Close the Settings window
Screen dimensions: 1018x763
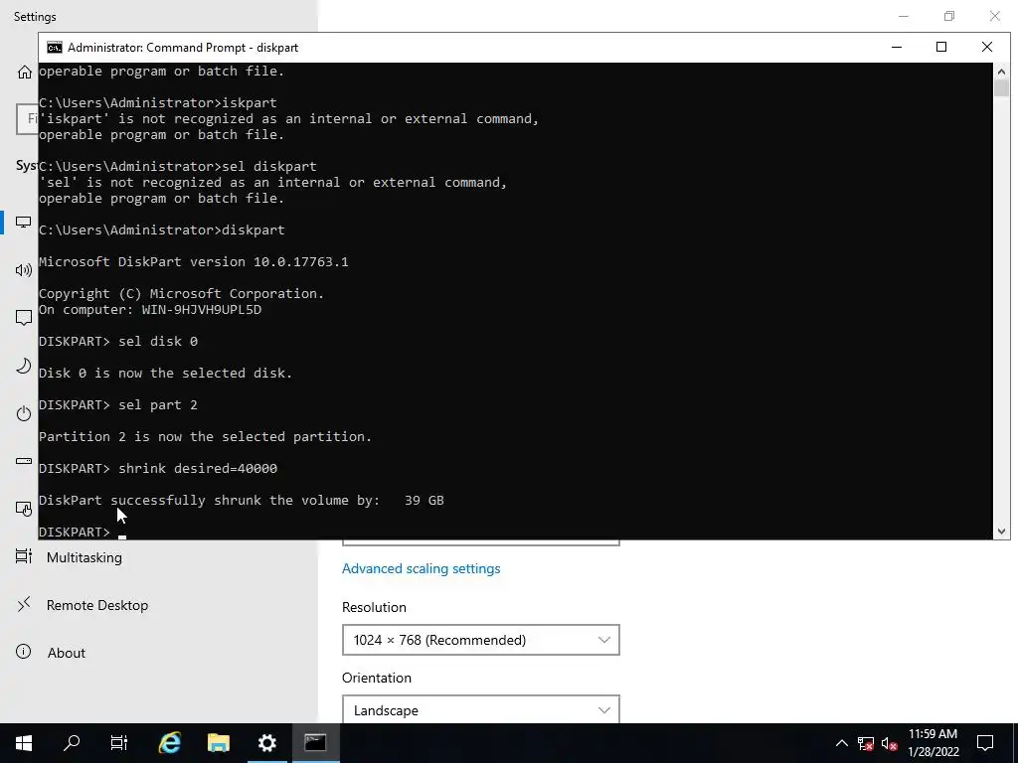(994, 16)
